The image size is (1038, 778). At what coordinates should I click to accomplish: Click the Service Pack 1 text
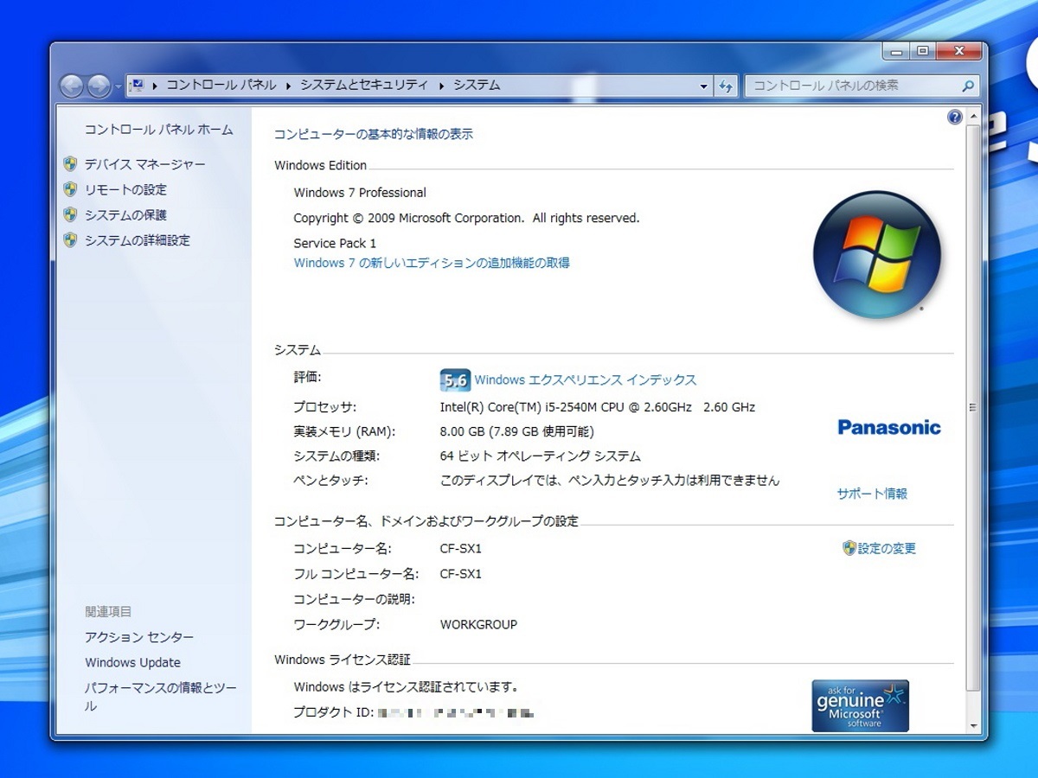pos(335,243)
